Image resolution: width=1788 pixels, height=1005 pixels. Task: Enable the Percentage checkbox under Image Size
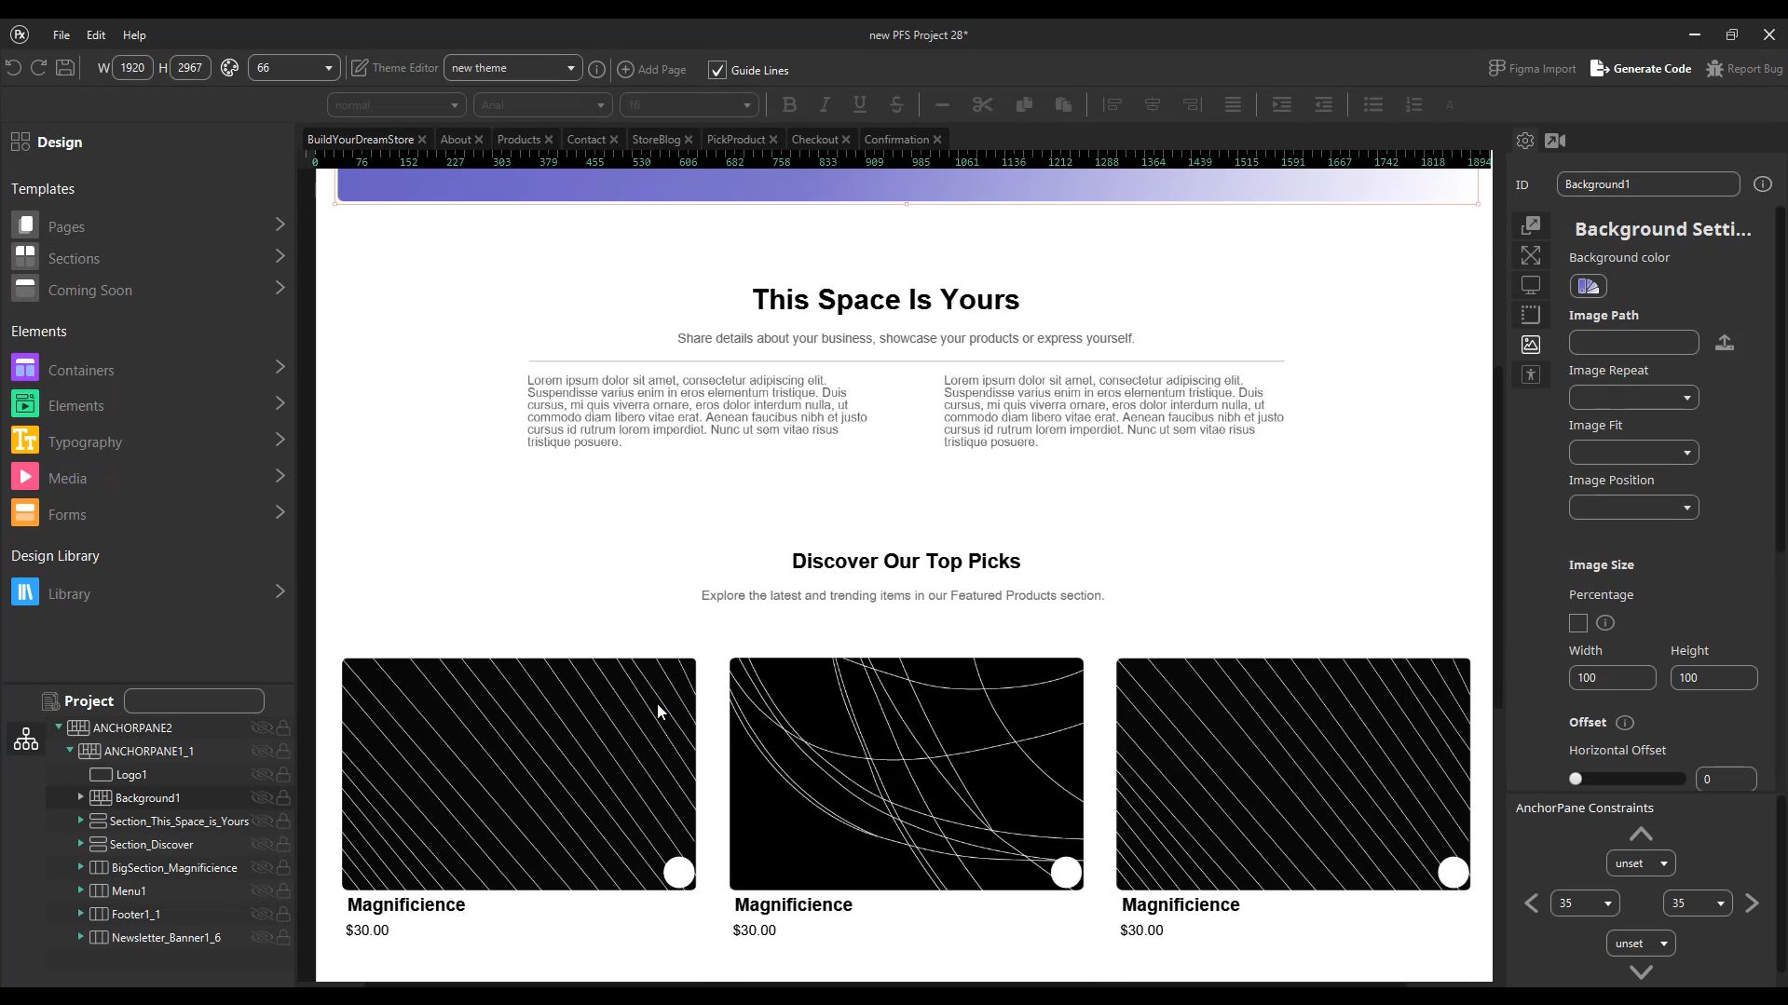coord(1577,623)
